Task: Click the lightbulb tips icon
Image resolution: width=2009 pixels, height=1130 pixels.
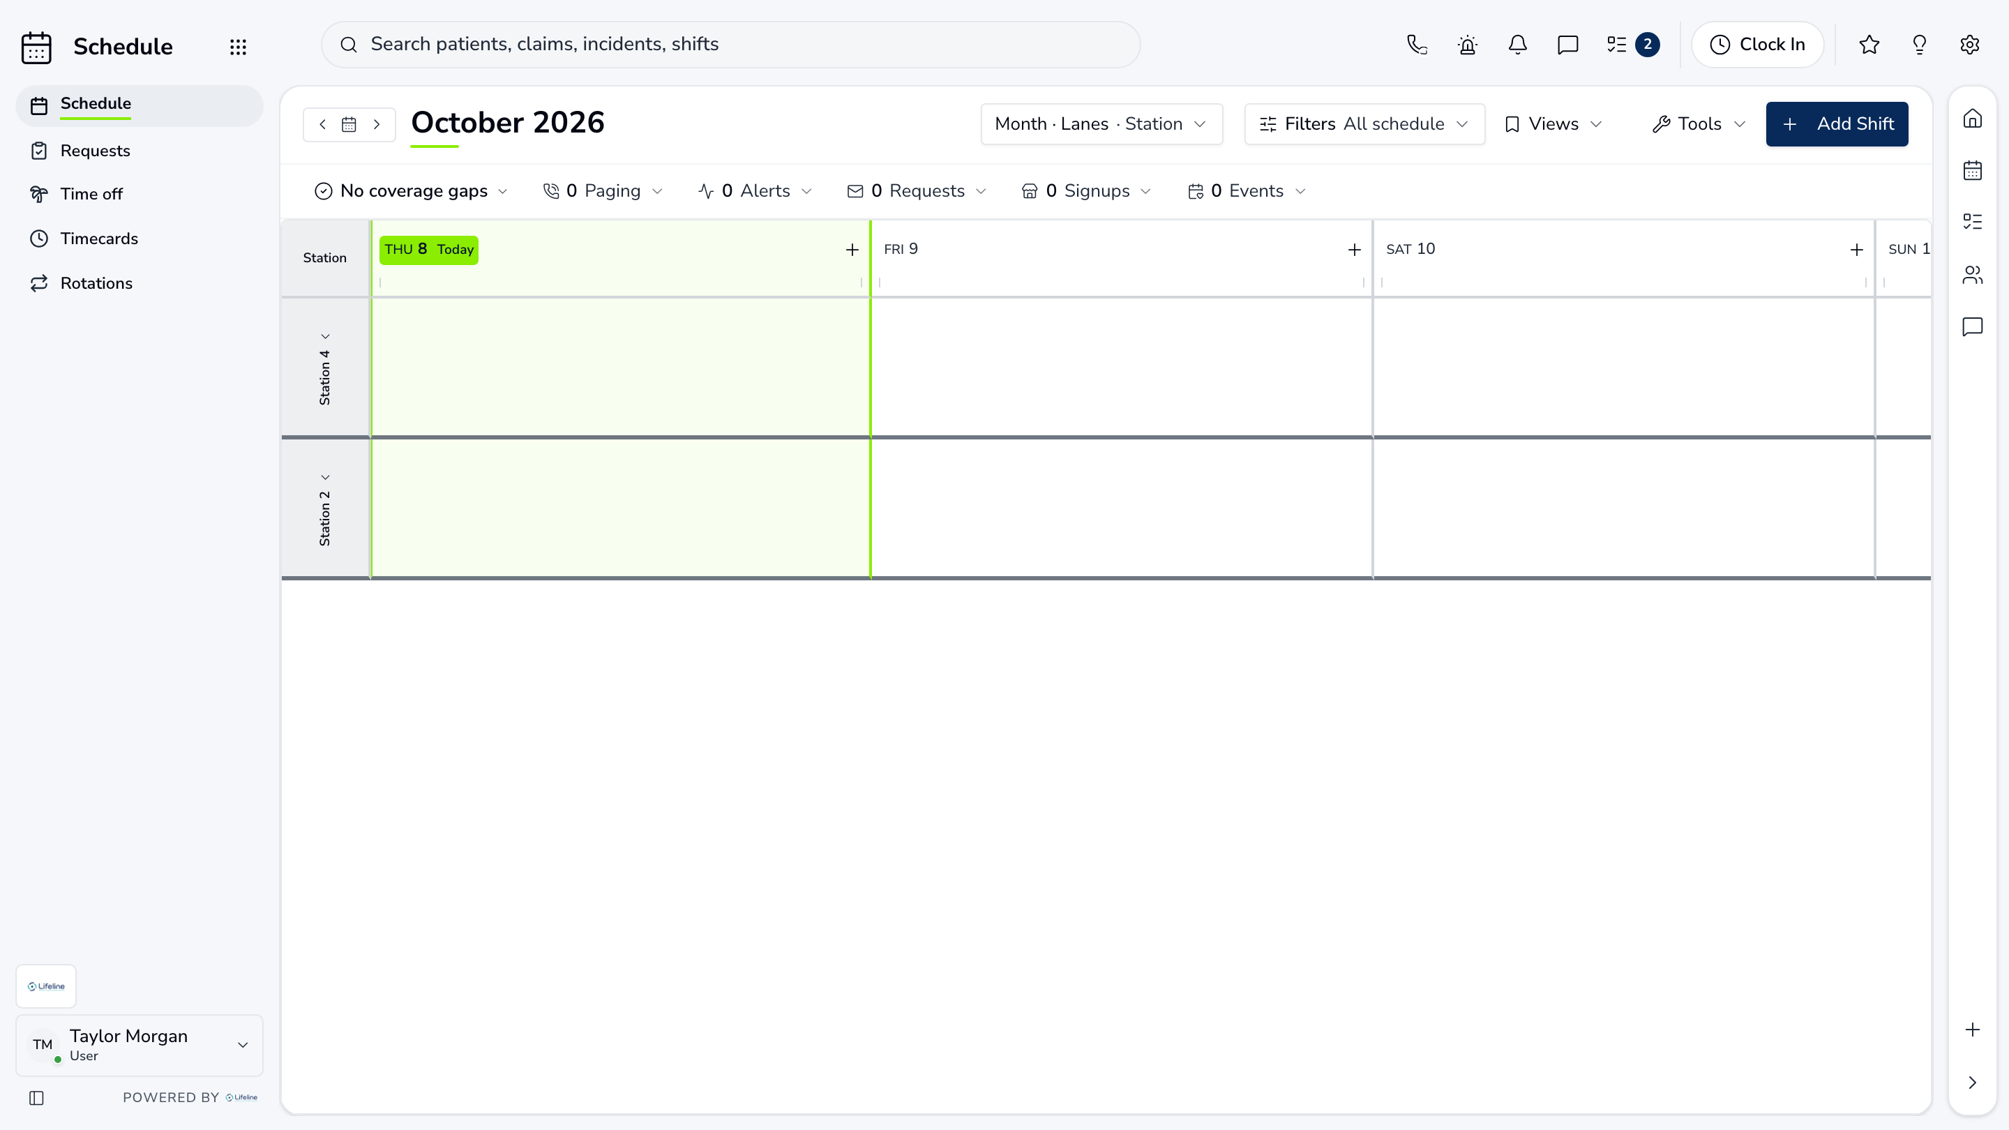Action: (x=1919, y=45)
